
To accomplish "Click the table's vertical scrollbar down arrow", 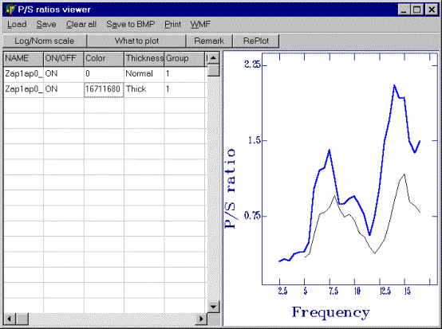I will 213,307.
